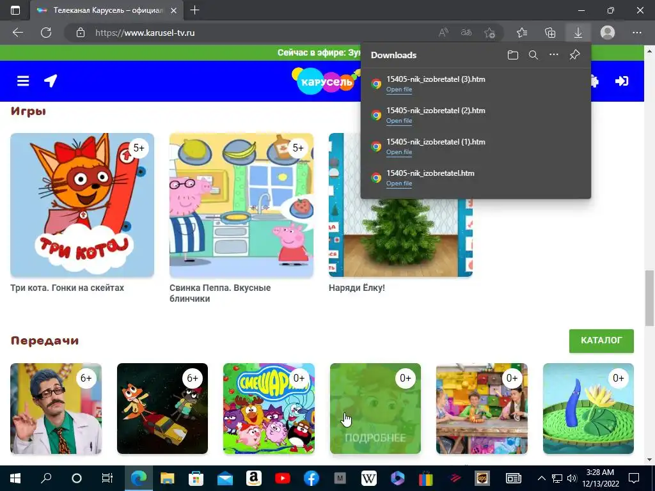
Task: Open file 15405-nik_izobretatel (3).htm link
Action: pyautogui.click(x=399, y=90)
